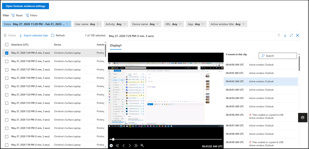
Task: Click the Delete trash icon
Action: 5,35
